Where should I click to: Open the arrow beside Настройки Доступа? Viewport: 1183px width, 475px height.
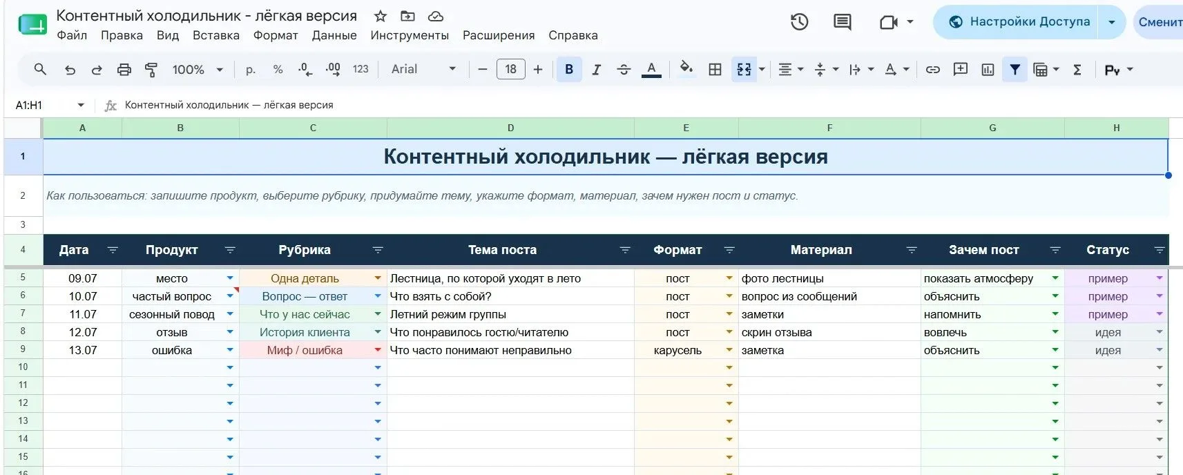[1112, 22]
